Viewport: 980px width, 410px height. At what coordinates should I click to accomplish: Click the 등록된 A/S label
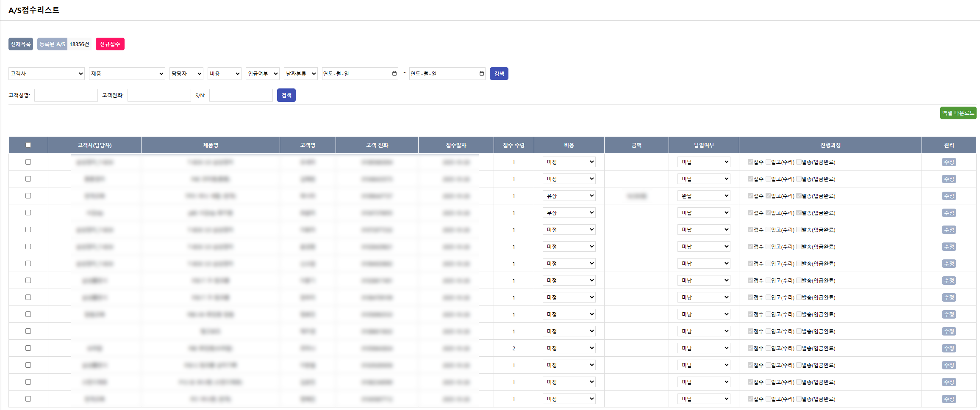point(52,44)
